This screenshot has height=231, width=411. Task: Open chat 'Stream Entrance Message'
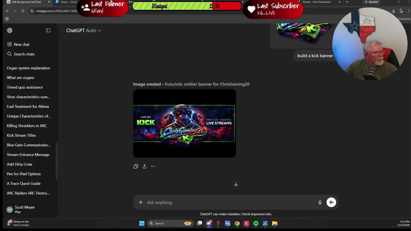pyautogui.click(x=28, y=155)
